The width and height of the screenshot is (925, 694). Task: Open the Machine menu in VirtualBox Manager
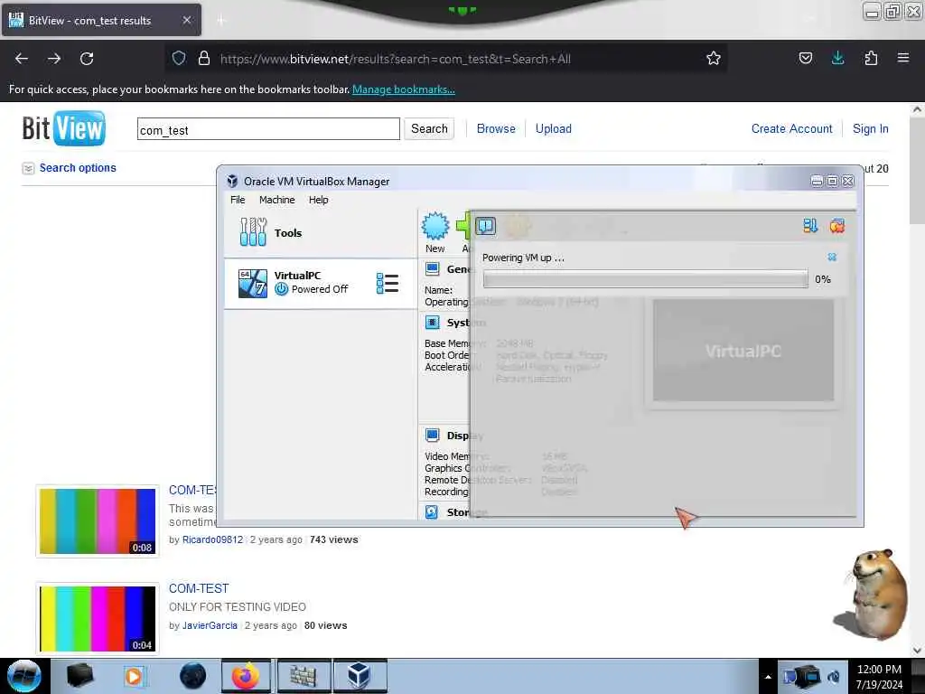276,200
